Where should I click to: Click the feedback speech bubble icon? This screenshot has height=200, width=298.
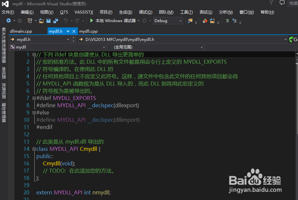(282, 3)
